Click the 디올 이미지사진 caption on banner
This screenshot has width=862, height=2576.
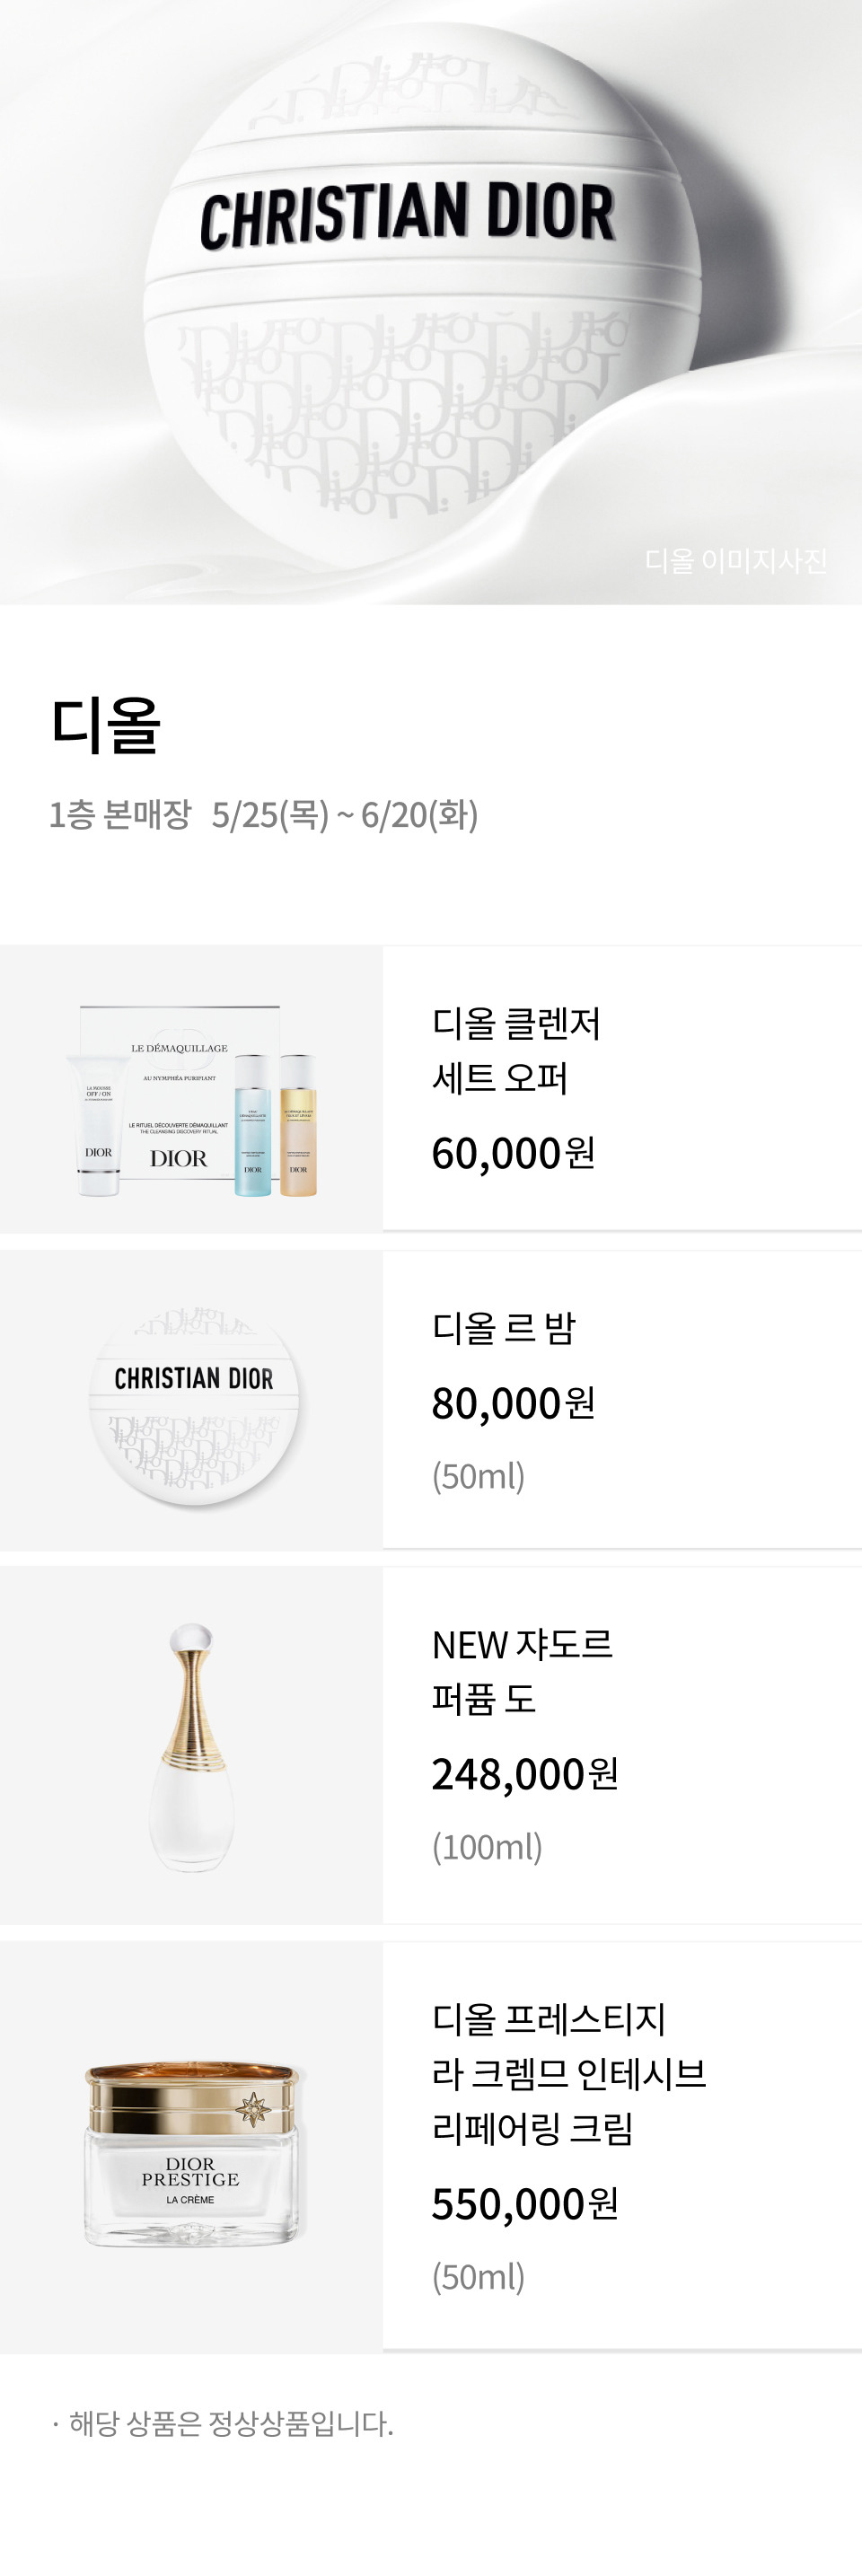point(736,560)
